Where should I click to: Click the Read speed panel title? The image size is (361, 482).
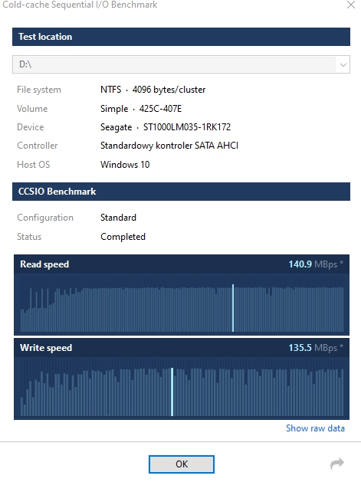pos(44,264)
